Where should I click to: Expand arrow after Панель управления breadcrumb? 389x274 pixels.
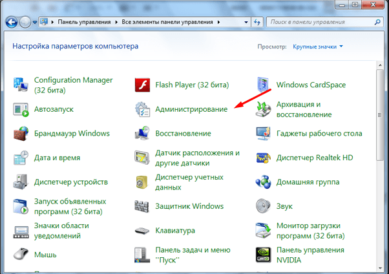pos(116,22)
